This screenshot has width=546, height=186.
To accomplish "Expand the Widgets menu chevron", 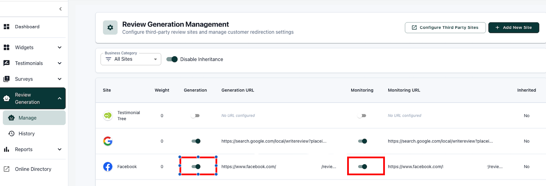I will 60,47.
